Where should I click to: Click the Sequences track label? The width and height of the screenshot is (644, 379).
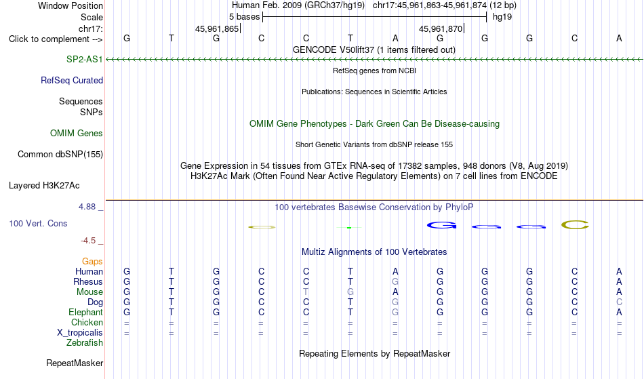[x=81, y=102]
